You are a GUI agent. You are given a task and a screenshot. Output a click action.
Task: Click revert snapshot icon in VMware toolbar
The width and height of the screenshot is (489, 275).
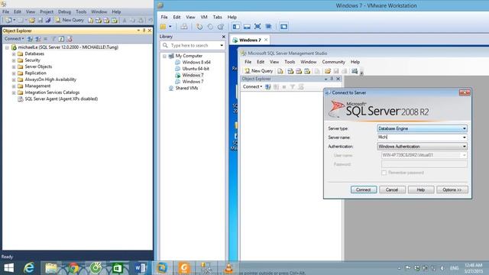point(210,27)
